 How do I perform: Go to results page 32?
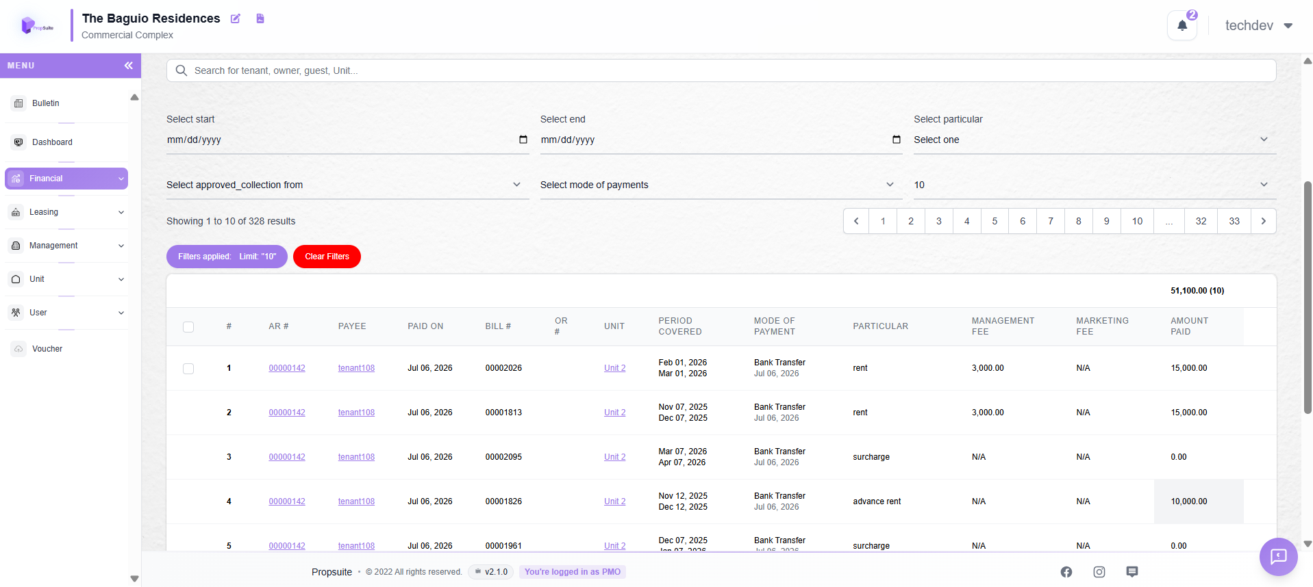[x=1201, y=221]
